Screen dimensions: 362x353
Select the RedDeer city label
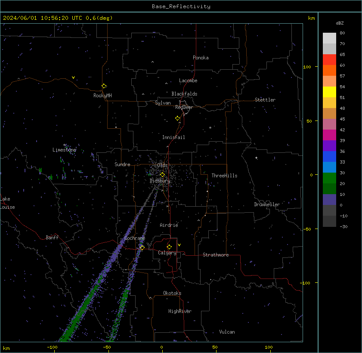(184, 107)
